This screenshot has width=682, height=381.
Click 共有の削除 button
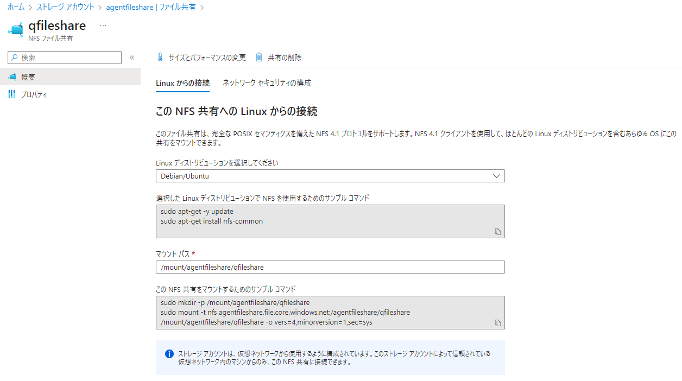click(x=279, y=58)
